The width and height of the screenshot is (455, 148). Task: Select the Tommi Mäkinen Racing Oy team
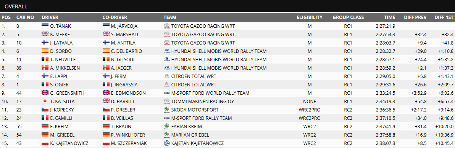pos(203,102)
